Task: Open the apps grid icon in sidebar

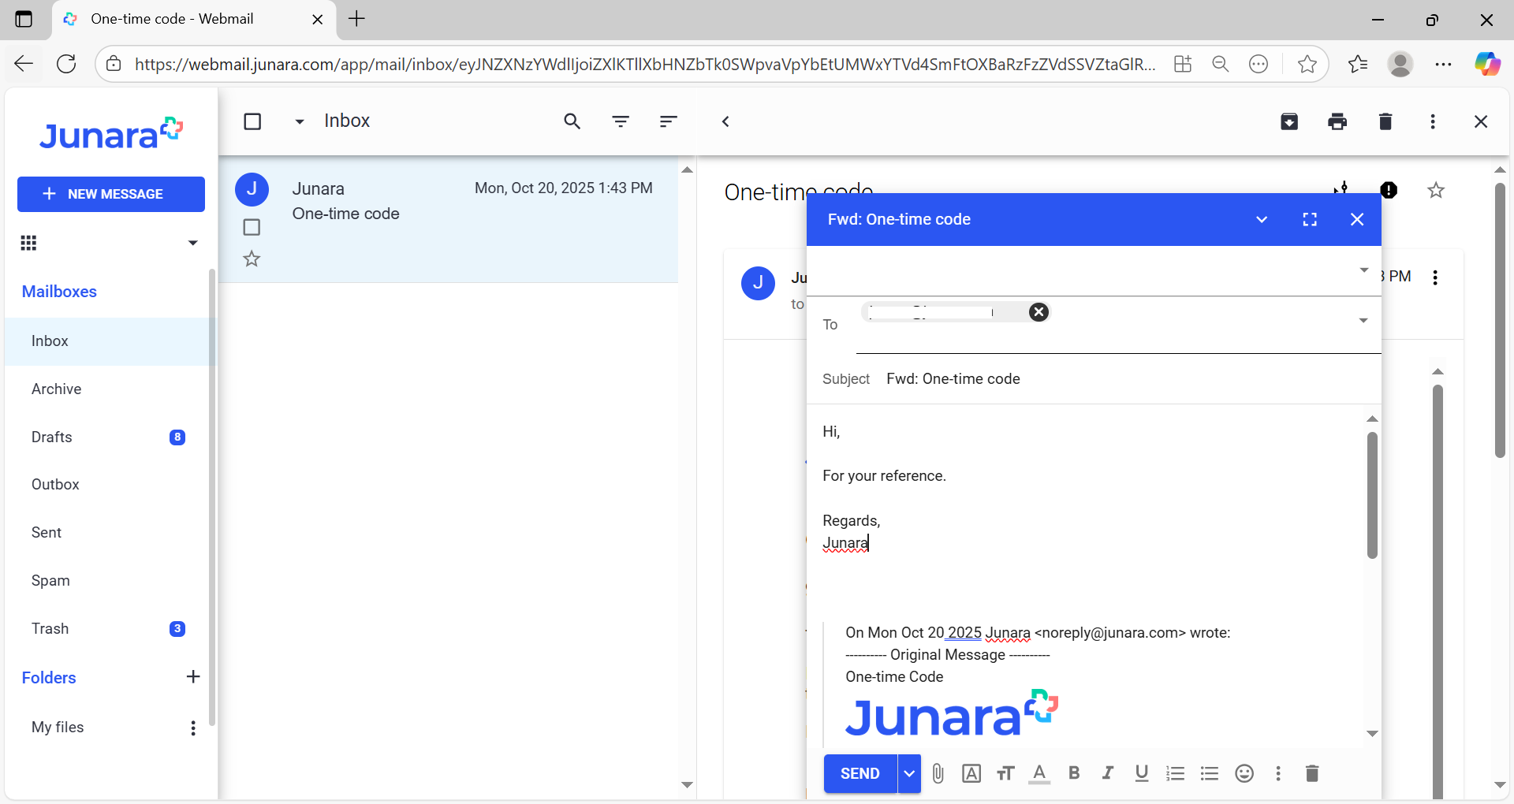Action: coord(29,243)
